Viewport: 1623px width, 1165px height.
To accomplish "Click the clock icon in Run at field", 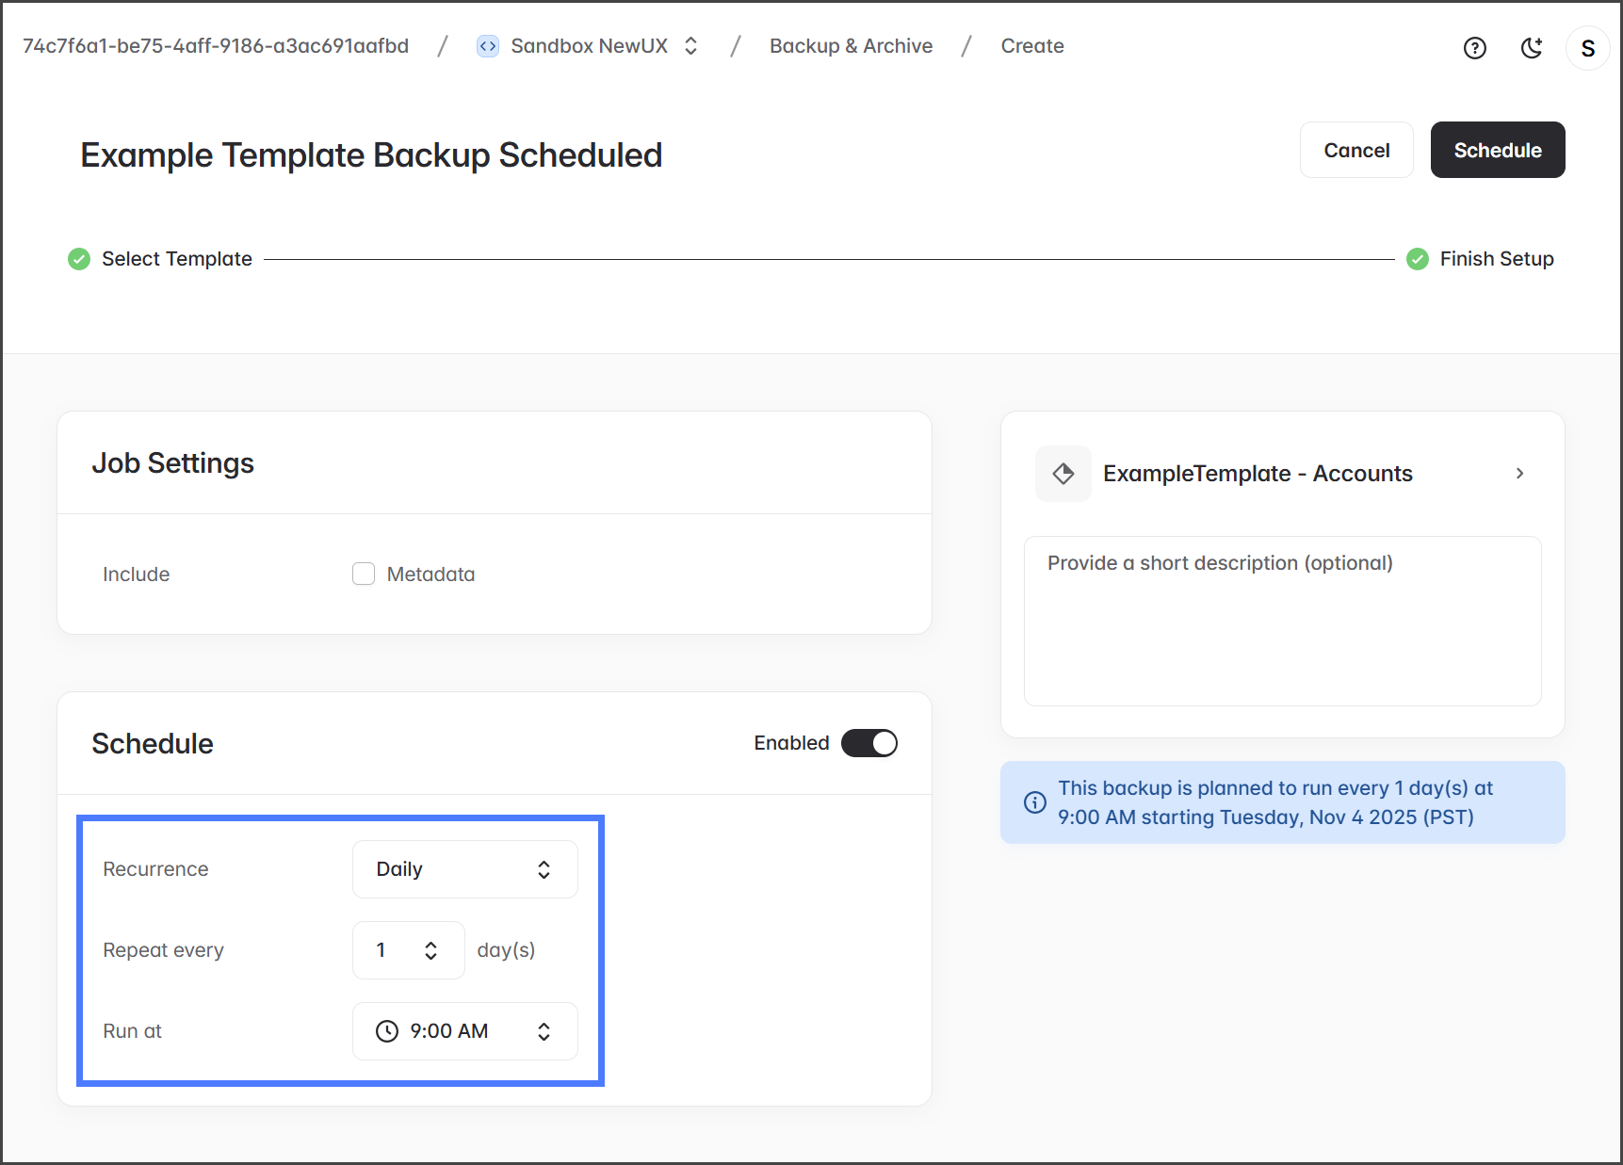I will (387, 1031).
